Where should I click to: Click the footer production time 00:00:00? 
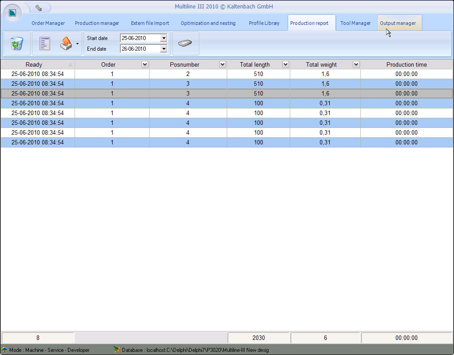[x=407, y=338]
